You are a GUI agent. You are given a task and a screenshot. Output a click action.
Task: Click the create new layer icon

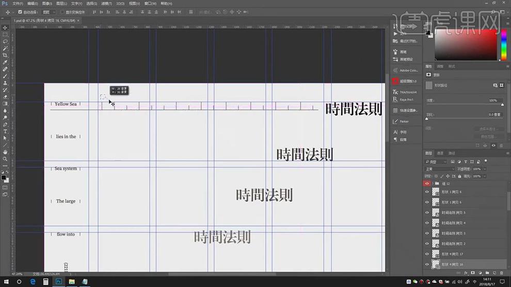[x=494, y=273]
